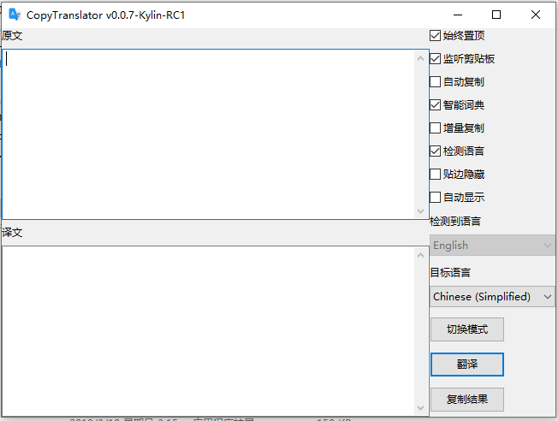Viewport: 558px width, 421px height.
Task: Enable the 贴边隐藏 checkbox
Action: point(435,175)
